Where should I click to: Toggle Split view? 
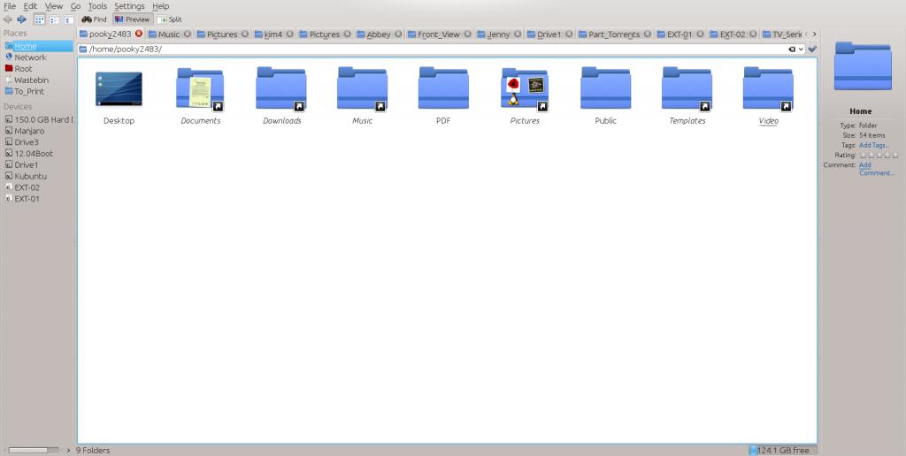(x=169, y=19)
